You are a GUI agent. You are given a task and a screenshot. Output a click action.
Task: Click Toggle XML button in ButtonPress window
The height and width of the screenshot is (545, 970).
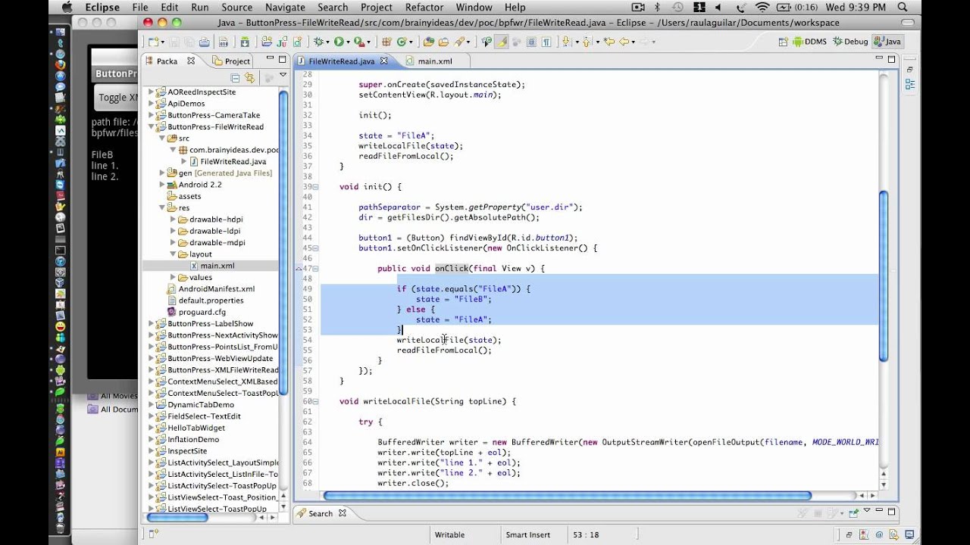[x=117, y=98]
